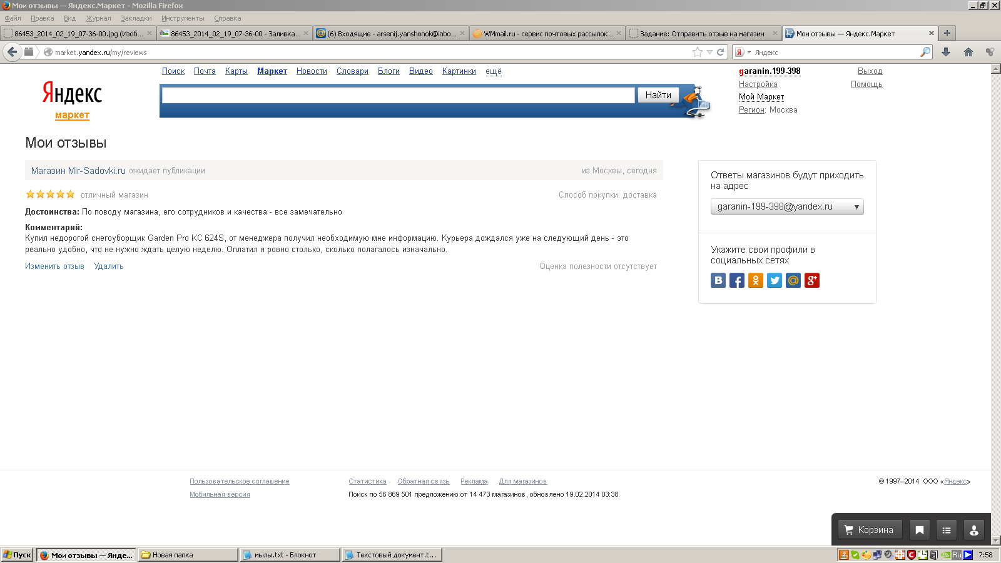Open the Обратная связь footer link
The image size is (1001, 563).
coord(424,482)
